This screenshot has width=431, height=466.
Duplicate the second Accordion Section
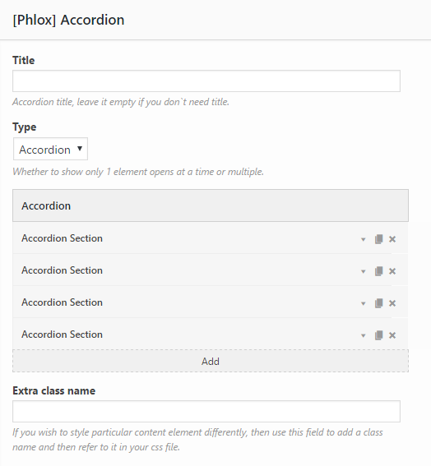pos(378,271)
